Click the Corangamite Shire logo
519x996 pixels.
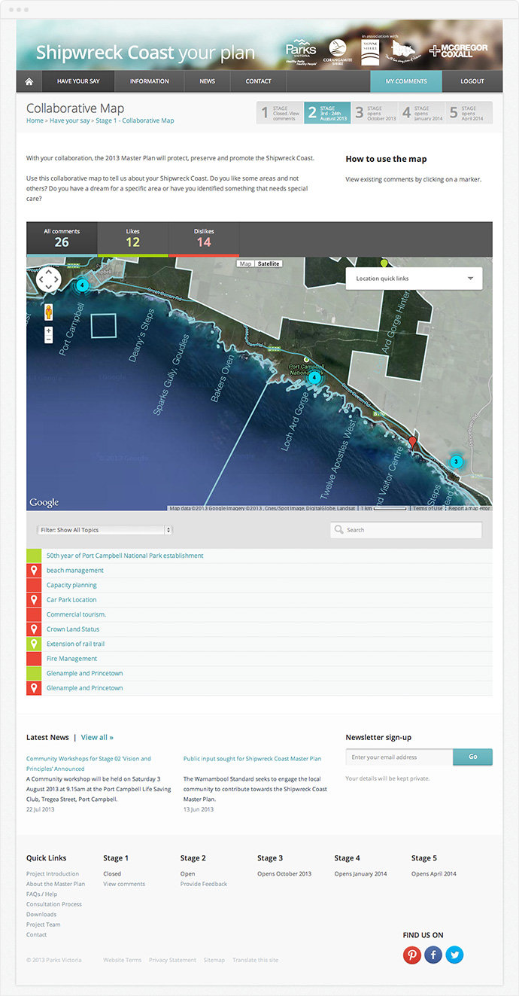click(x=338, y=52)
